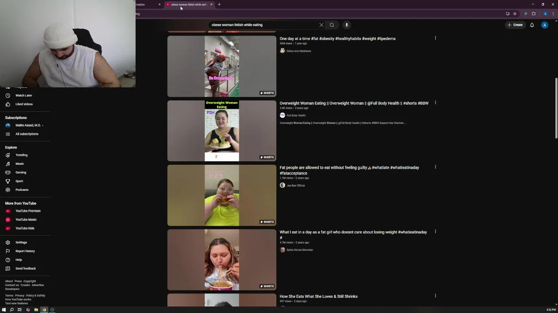The image size is (558, 313).
Task: Open Music in Explore section
Action: (x=20, y=164)
